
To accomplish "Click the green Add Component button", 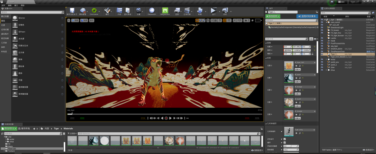I will [x=273, y=16].
